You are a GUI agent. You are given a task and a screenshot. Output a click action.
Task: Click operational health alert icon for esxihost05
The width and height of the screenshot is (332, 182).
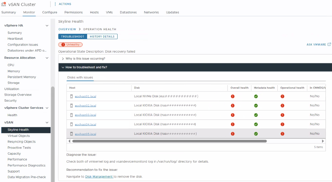tap(282, 134)
